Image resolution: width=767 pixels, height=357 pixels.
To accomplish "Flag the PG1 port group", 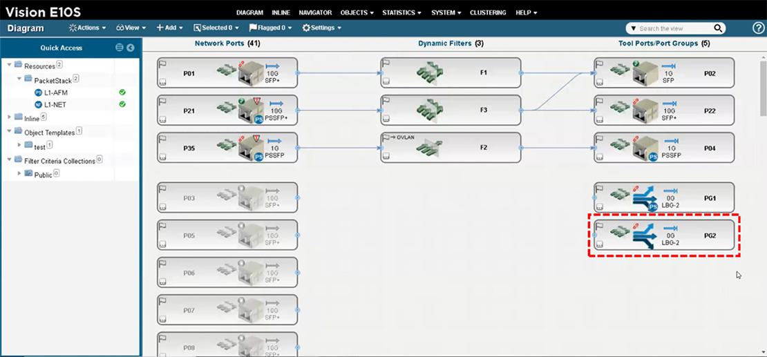I will 599,189.
